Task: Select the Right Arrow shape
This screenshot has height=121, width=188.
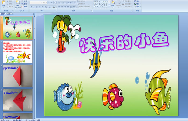Action: 104,4
